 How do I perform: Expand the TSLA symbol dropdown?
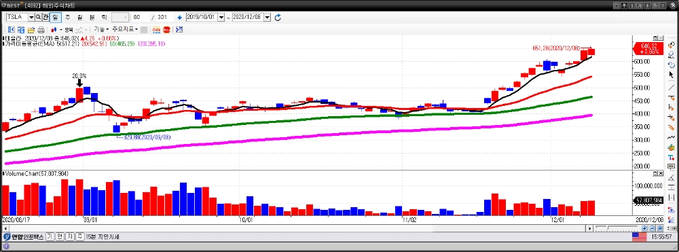tap(31, 17)
